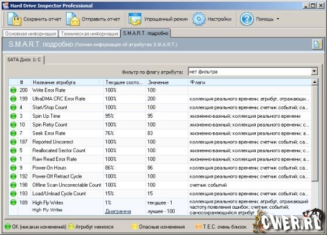Switch to the 'Основная информация' tab
This screenshot has height=235, width=327.
coord(30,34)
